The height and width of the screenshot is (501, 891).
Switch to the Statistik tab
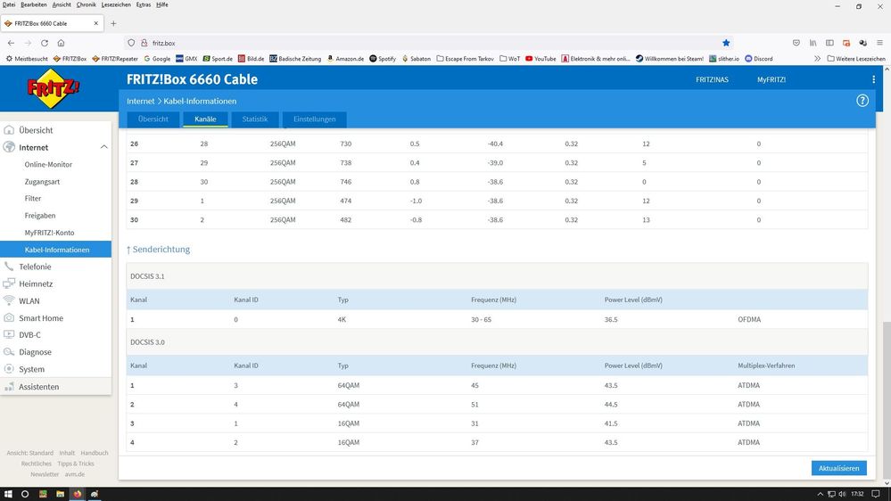click(x=254, y=119)
